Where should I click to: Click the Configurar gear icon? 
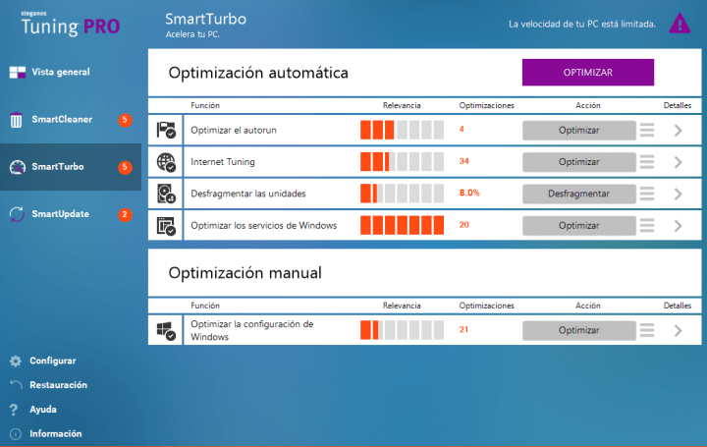(x=16, y=361)
